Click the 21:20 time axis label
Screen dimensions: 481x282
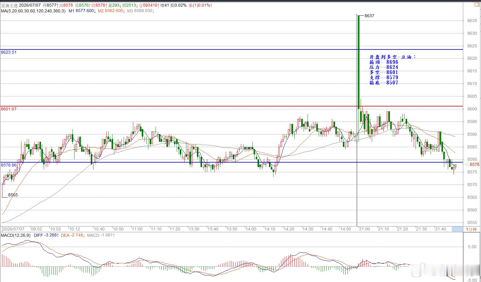coord(403,229)
